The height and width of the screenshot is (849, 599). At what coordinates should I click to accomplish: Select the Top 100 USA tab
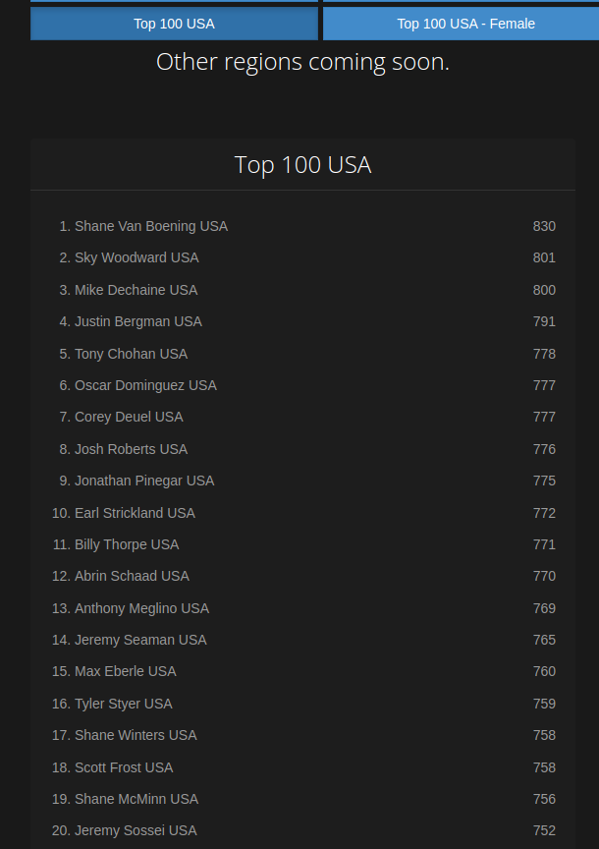[x=174, y=24]
